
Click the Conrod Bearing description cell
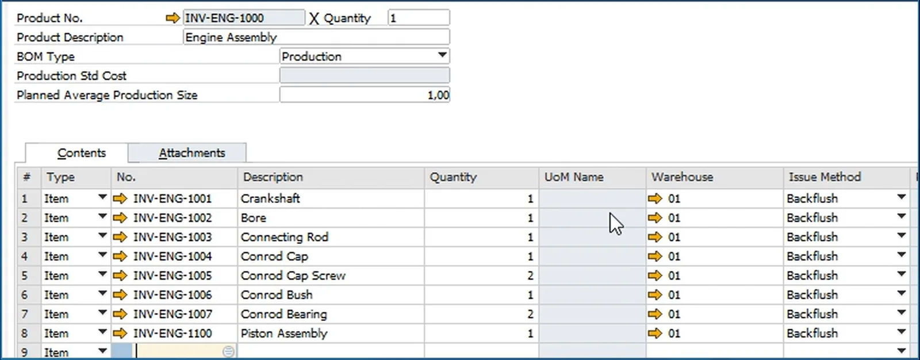pos(331,315)
